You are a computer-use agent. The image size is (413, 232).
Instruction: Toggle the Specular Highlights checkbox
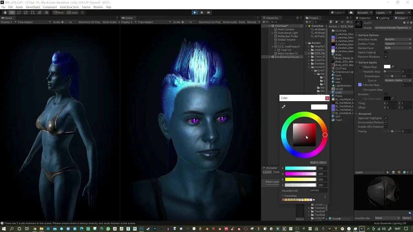(386, 118)
